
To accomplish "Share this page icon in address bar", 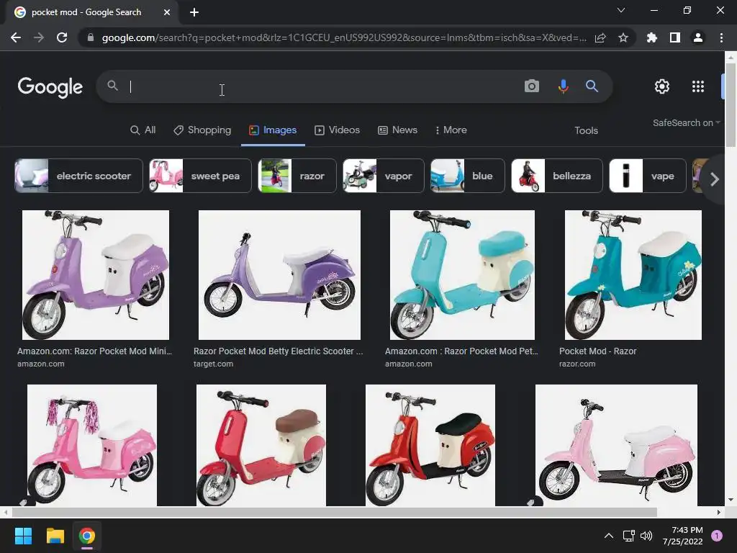I will 600,37.
